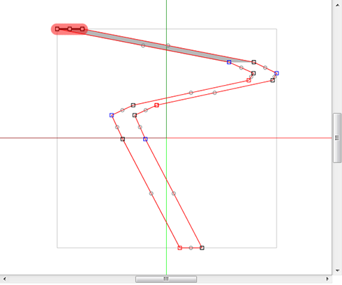Click the horizontal scrollbar left arrow
342x285 pixels.
4,279
